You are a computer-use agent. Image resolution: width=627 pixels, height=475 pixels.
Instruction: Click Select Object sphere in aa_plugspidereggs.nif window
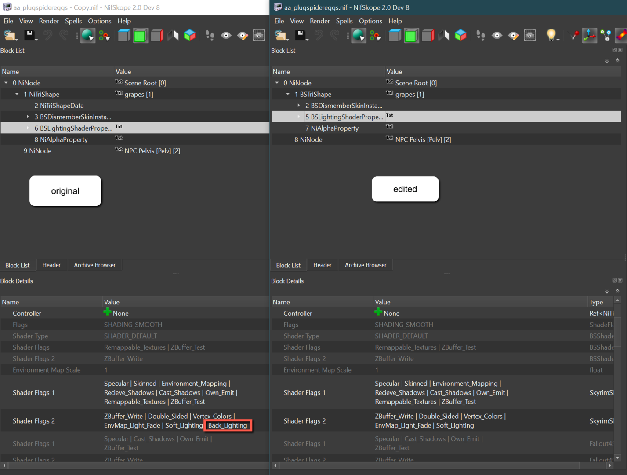[359, 35]
